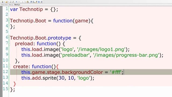This screenshot has height=97, width=172.
Task: Click the word 'Technotip' on line 1
Action: point(31,9)
